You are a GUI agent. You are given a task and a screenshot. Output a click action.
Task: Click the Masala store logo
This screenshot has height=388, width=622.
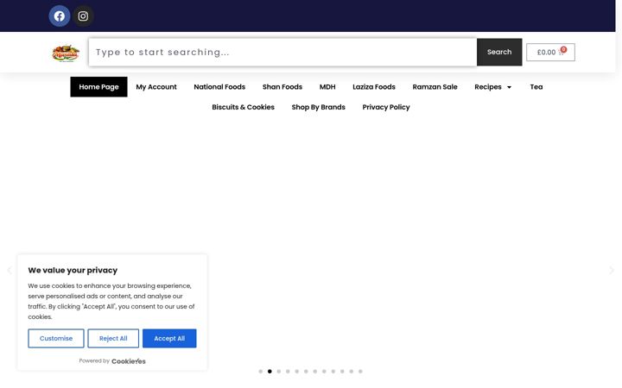coord(66,53)
